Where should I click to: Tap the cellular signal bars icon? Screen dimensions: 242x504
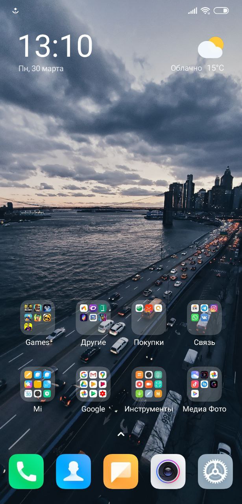coord(193,11)
